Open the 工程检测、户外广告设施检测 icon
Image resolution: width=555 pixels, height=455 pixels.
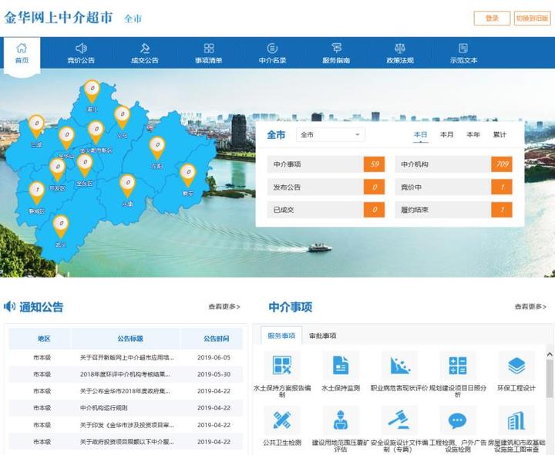(x=457, y=420)
